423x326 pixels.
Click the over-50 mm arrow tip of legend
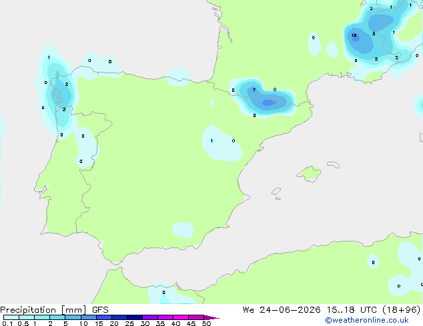(x=211, y=317)
